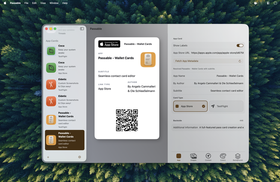Viewport: 280px width, 182px height.
Task: Open the Apple menu
Action: pos(5,3)
